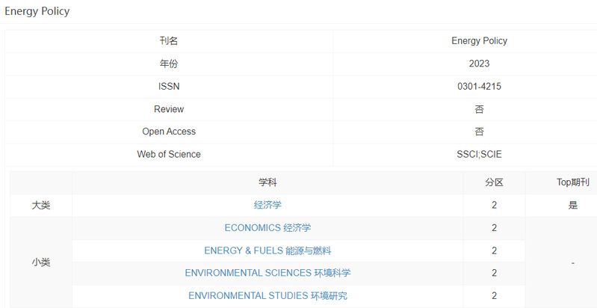The image size is (597, 308).
Task: Click the Web of Science field label
Action: pos(169,154)
